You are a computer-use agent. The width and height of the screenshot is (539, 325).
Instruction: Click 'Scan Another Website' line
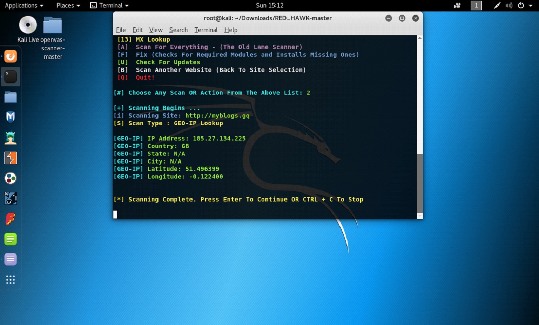point(212,70)
